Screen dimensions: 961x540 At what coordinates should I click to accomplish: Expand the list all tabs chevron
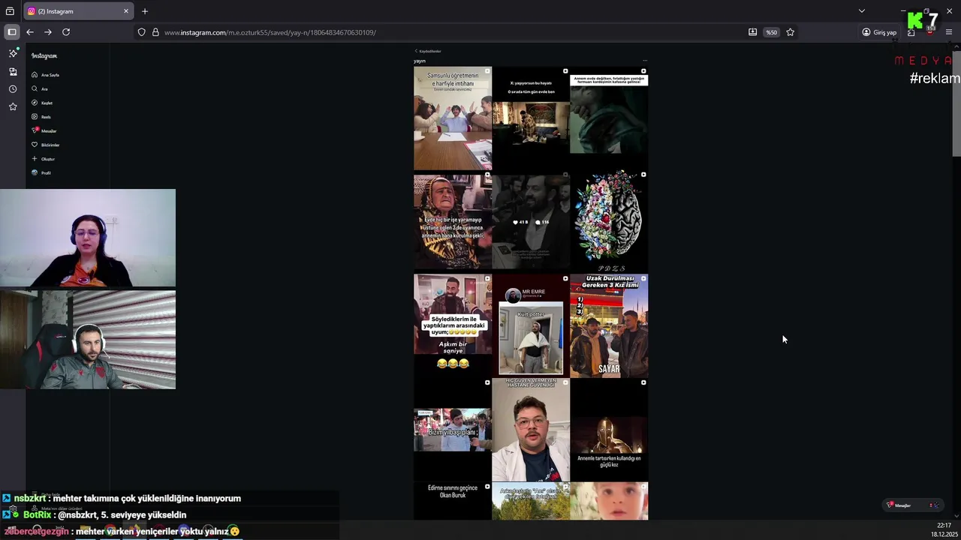tap(862, 11)
